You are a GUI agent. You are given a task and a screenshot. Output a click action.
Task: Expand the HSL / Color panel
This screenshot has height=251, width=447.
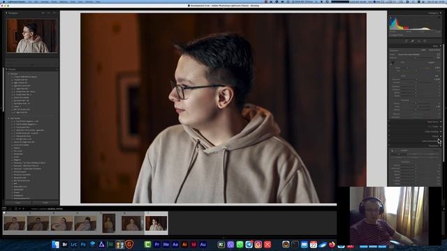click(x=441, y=126)
